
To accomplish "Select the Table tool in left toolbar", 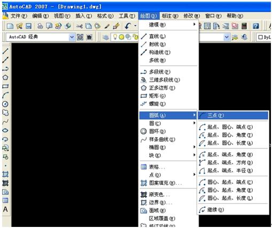I will pyautogui.click(x=5, y=200).
